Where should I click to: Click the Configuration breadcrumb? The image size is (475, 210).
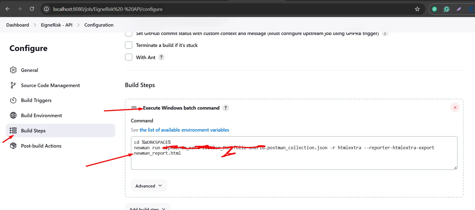[x=99, y=25]
